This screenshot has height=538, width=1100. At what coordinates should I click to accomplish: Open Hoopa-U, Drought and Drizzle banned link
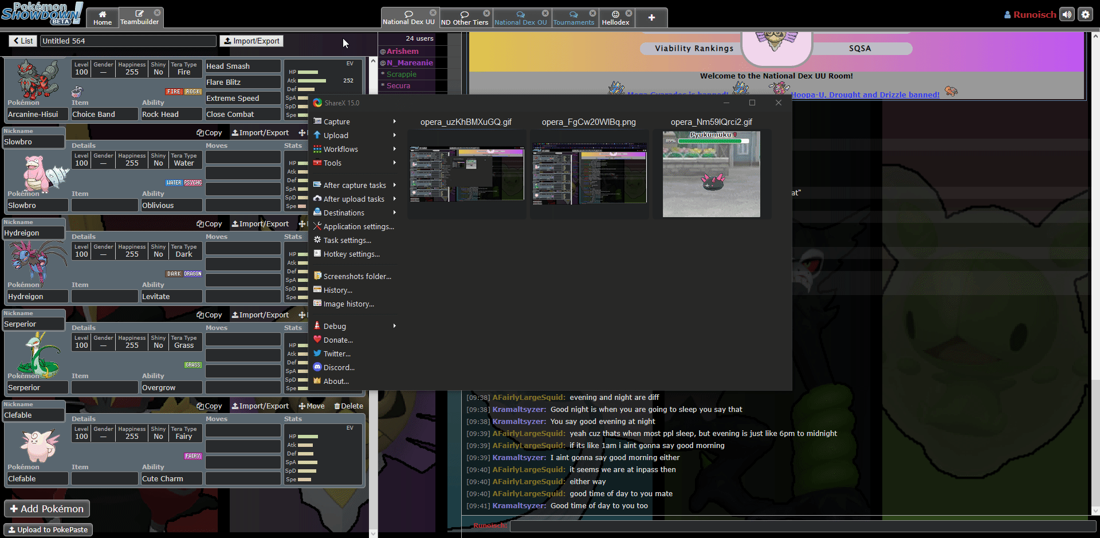[865, 95]
